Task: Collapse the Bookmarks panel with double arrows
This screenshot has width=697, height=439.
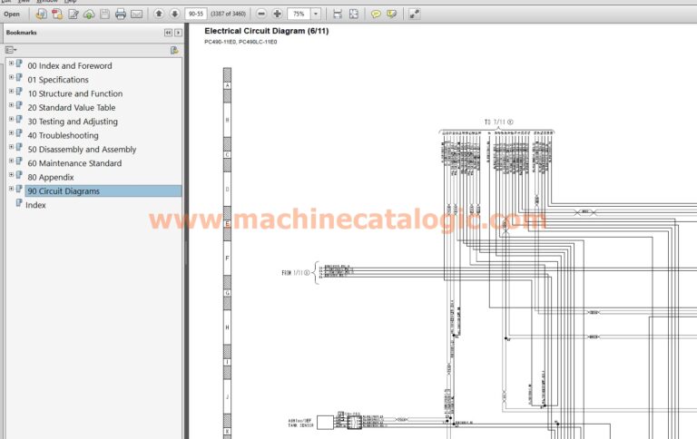Action: pyautogui.click(x=168, y=33)
